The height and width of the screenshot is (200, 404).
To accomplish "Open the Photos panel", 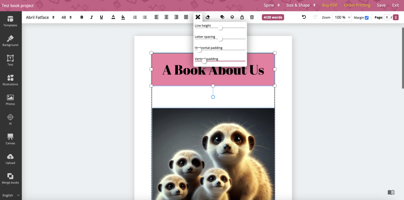I will 10,100.
